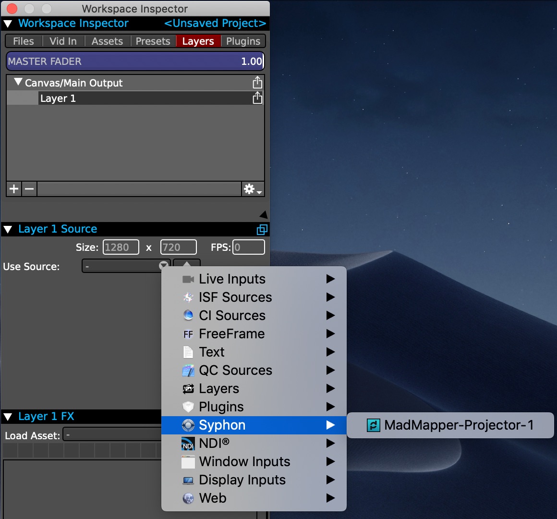
Task: Click the arrow button beside Use Source
Action: coord(186,264)
